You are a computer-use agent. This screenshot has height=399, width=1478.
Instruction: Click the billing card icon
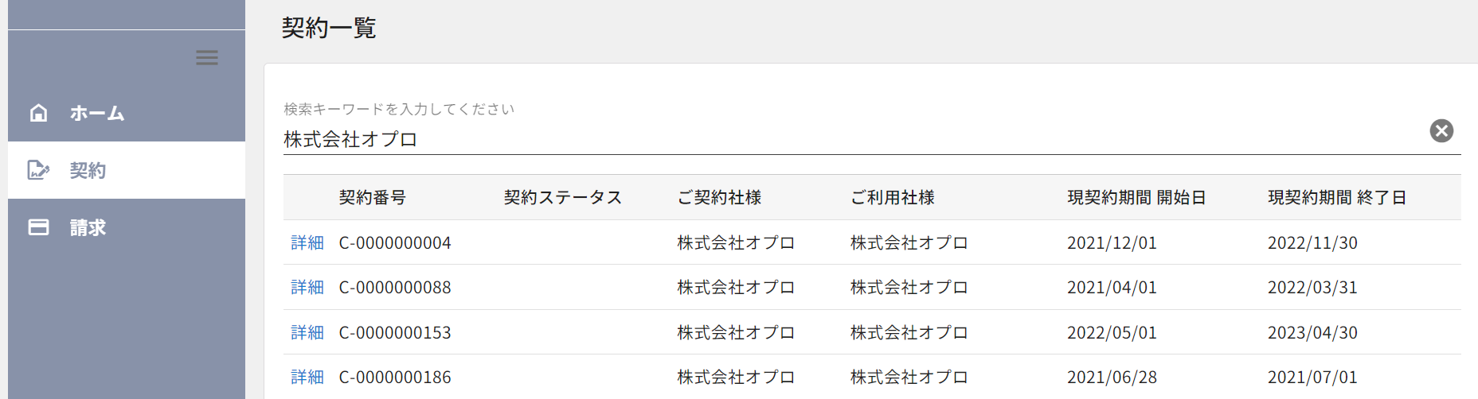(38, 227)
